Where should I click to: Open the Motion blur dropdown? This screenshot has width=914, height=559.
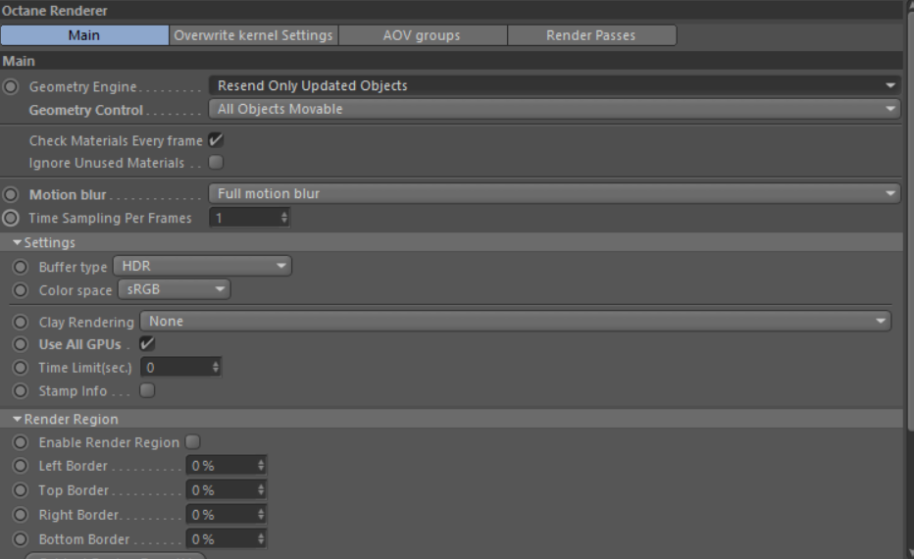pos(554,193)
